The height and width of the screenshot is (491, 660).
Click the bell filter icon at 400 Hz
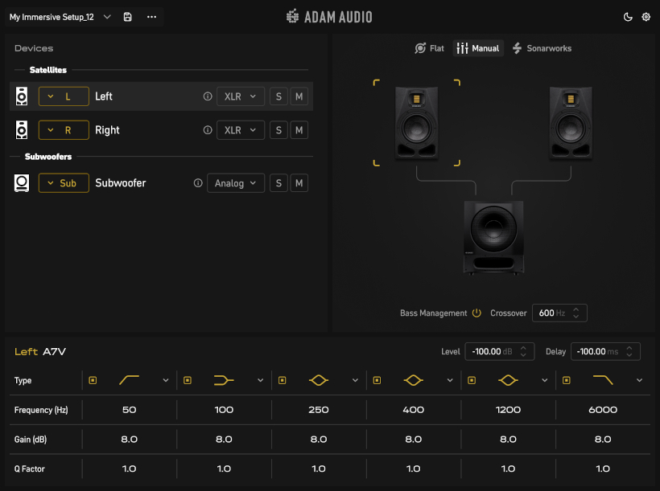(x=413, y=380)
